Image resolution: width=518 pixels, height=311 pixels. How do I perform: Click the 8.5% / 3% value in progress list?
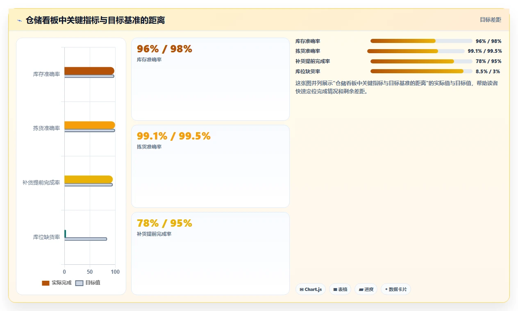tap(488, 72)
